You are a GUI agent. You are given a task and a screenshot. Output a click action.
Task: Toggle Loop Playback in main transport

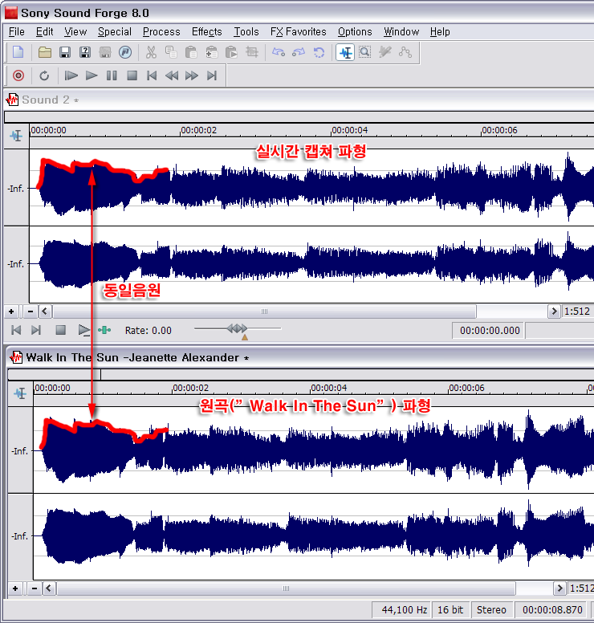click(x=44, y=75)
